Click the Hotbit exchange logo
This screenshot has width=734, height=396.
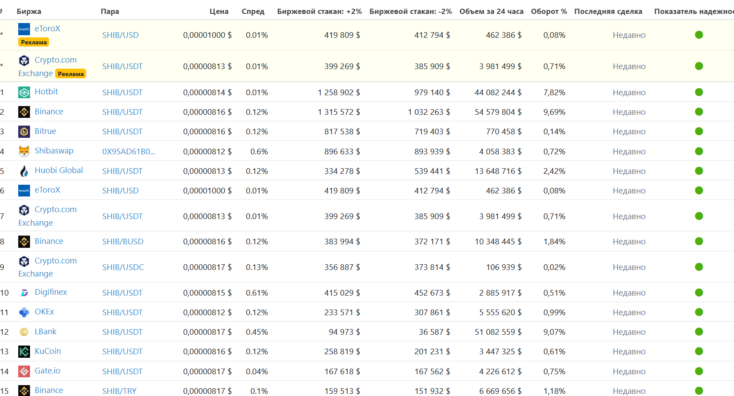[x=24, y=92]
